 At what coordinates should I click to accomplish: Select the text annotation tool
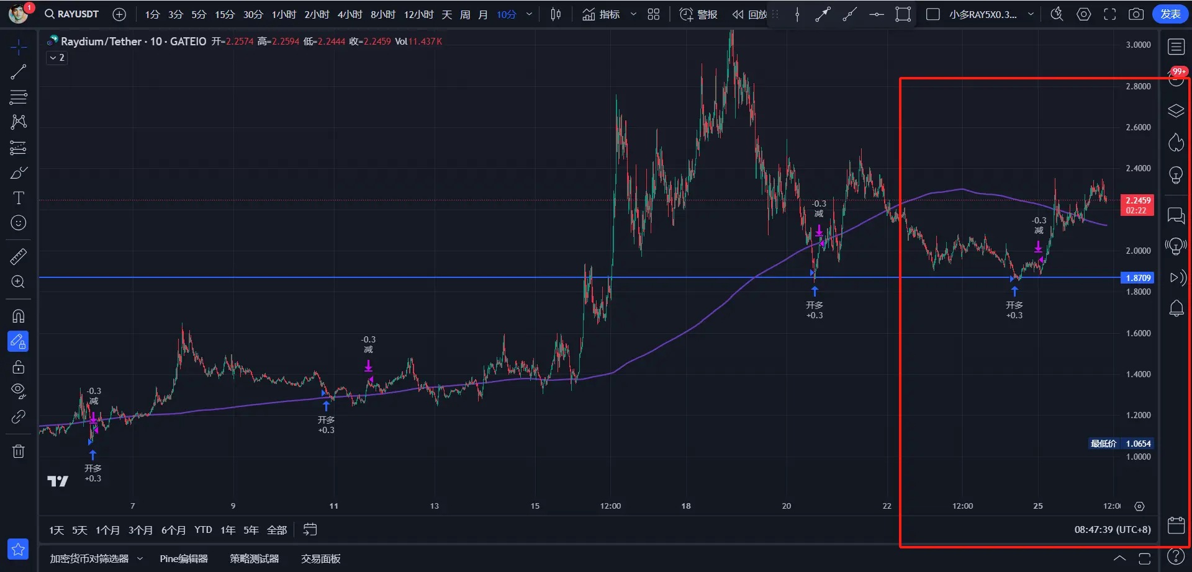(19, 198)
